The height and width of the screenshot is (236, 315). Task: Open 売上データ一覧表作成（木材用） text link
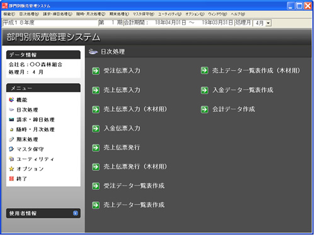[256, 71]
